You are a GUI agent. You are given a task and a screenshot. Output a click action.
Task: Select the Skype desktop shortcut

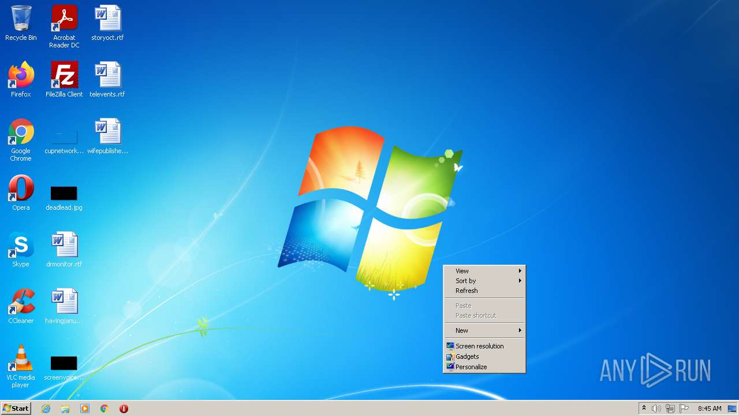pyautogui.click(x=21, y=250)
